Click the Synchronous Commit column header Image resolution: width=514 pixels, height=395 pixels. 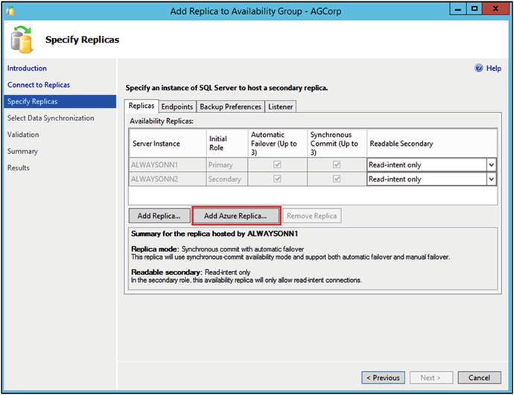337,144
